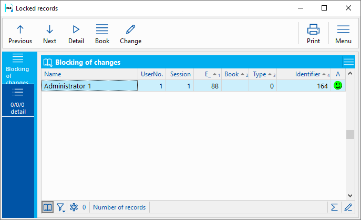Select the 0/0/0 detail sidebar tab
The height and width of the screenshot is (220, 361).
pos(18,101)
